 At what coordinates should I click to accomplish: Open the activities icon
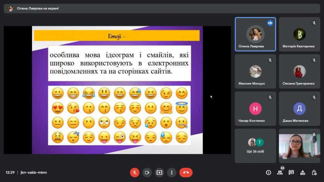pyautogui.click(x=303, y=173)
